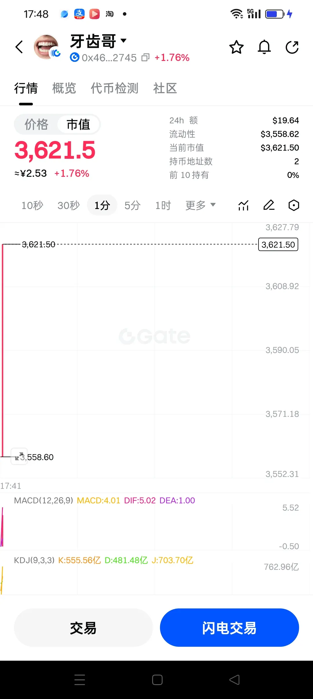Expand the 更多 interval dropdown
Viewport: 313px width, 699px height.
201,206
